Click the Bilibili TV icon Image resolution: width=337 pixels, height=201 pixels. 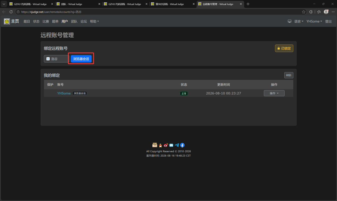pos(171,145)
